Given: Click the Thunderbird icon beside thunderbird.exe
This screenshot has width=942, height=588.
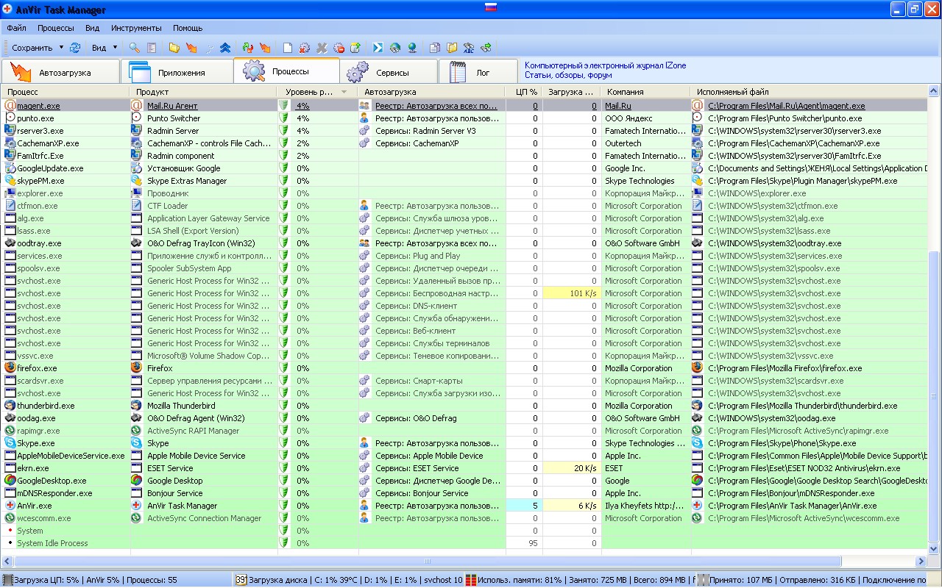Looking at the screenshot, I should tap(10, 406).
